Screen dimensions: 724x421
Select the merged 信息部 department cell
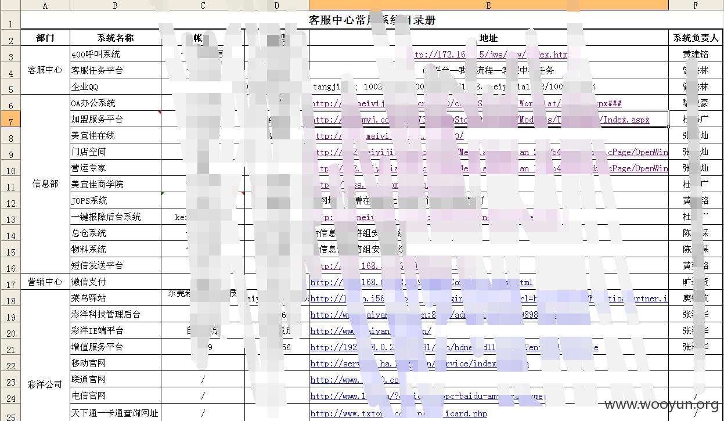coord(45,184)
